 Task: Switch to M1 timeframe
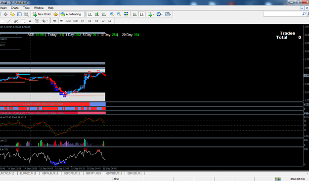tap(54, 21)
